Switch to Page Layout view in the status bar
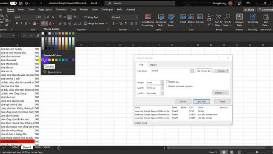Image resolution: width=273 pixels, height=154 pixels. coord(232,152)
